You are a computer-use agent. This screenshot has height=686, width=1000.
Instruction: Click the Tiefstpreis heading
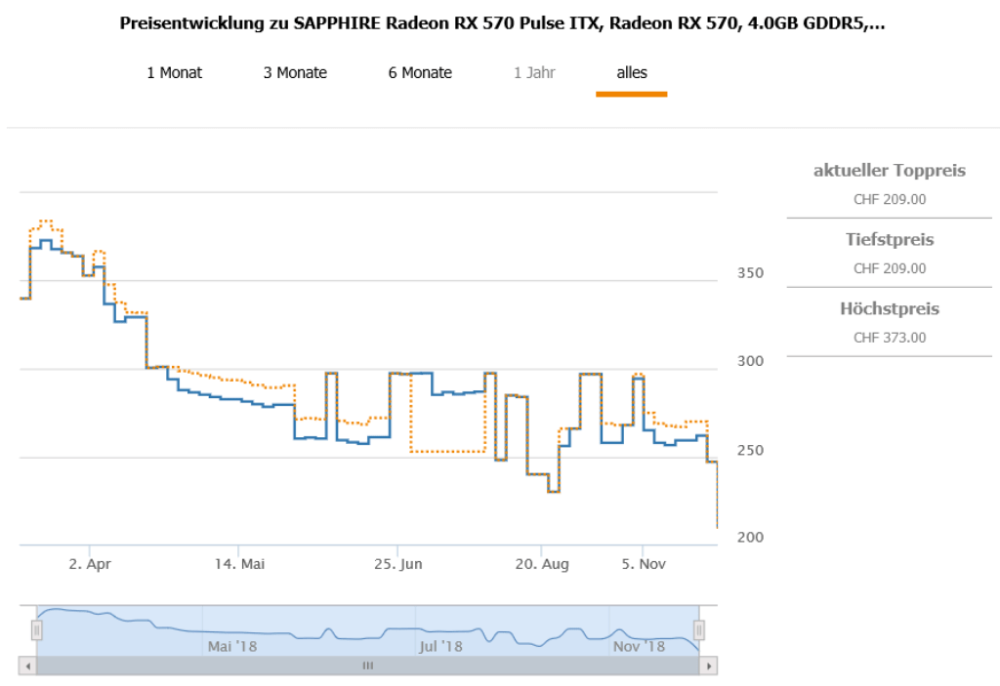(889, 240)
